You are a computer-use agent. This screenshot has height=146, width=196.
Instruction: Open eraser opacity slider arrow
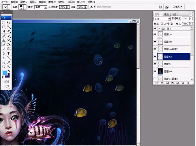pyautogui.click(x=68, y=7)
